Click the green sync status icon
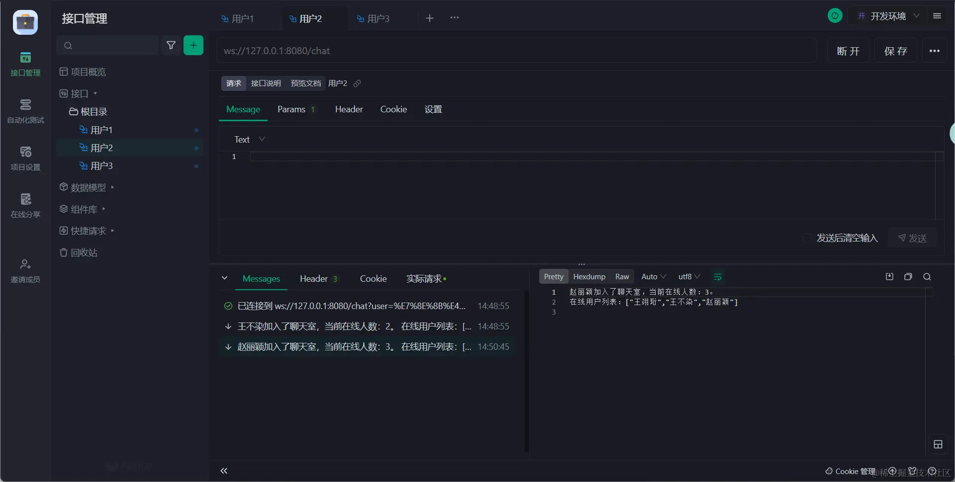The height and width of the screenshot is (482, 955). 835,16
